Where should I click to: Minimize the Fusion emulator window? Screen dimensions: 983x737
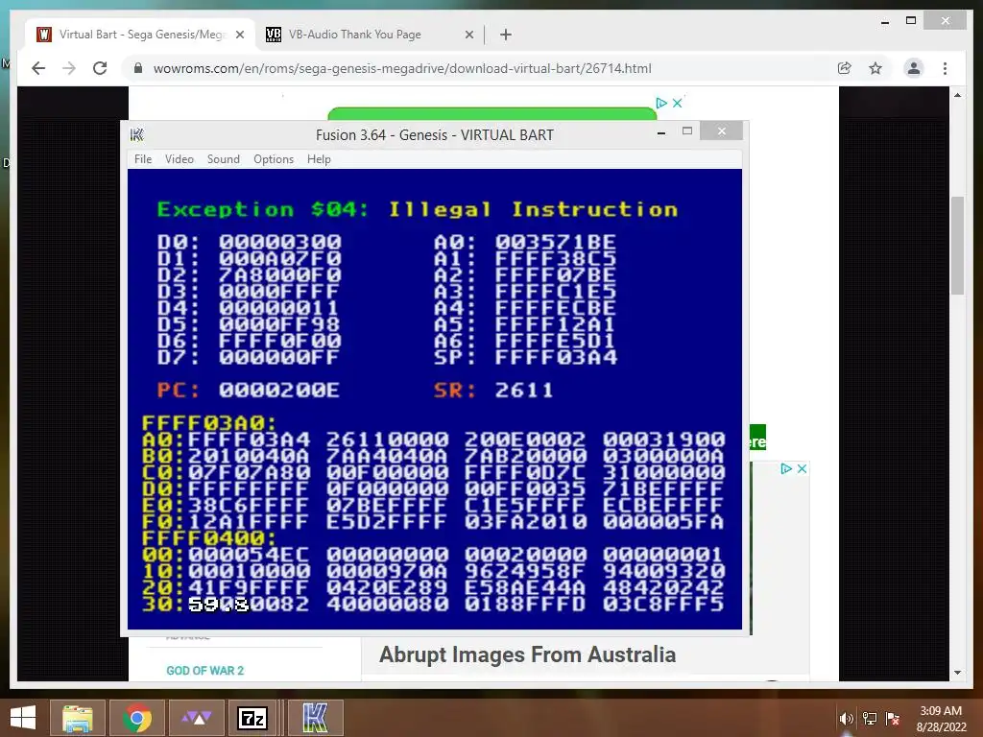coord(661,132)
